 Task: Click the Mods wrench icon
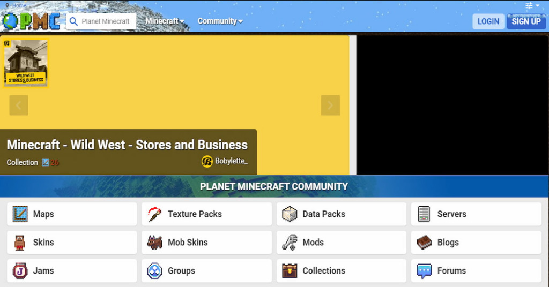pos(290,243)
